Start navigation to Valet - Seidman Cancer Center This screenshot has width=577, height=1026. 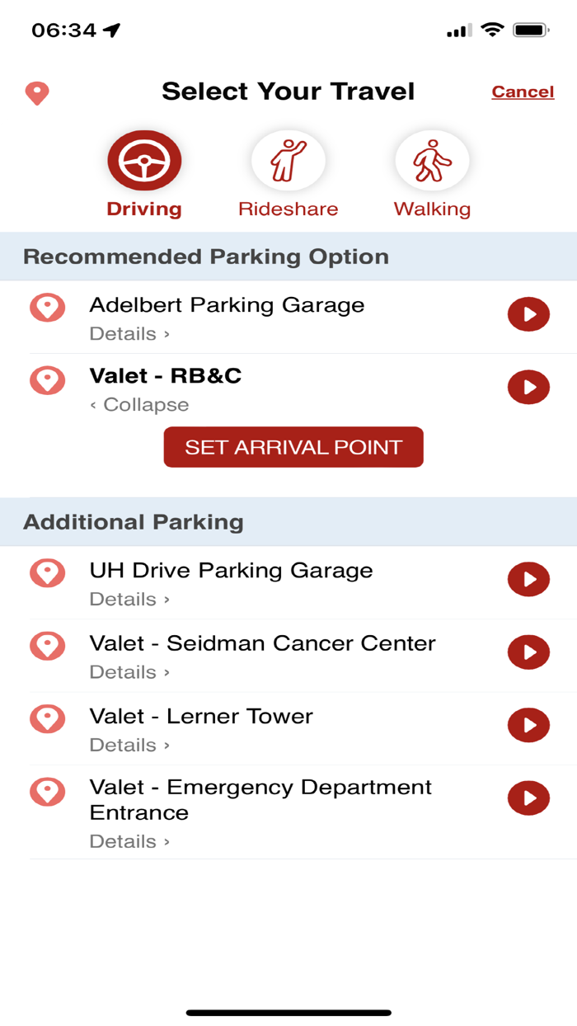coord(528,652)
